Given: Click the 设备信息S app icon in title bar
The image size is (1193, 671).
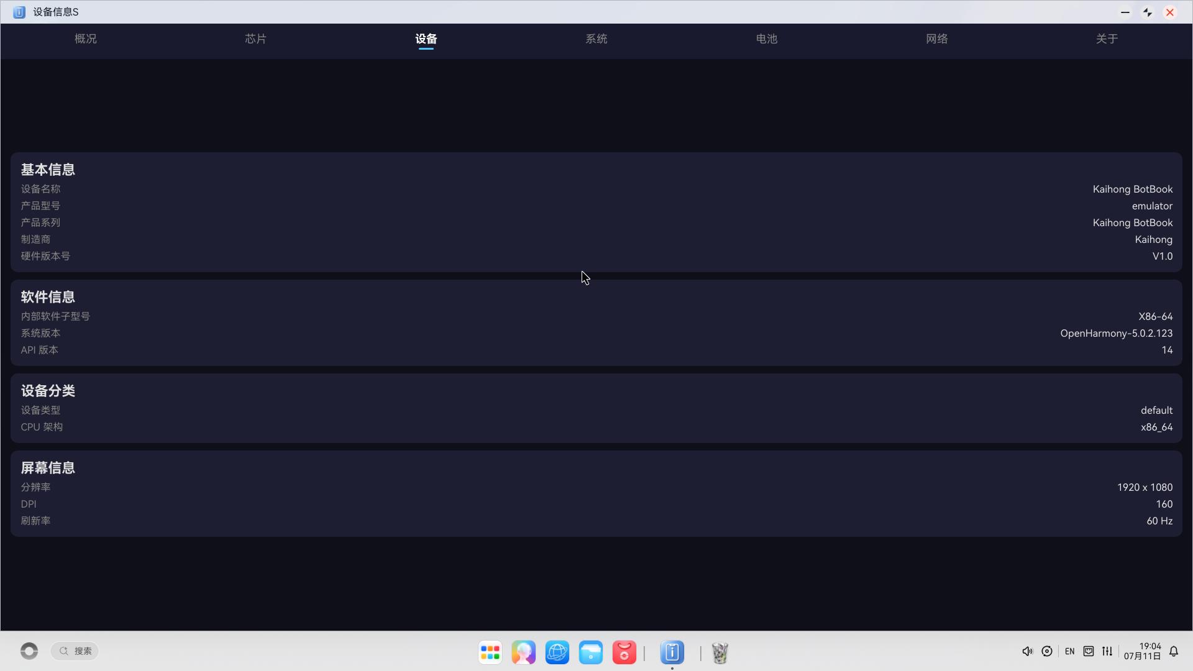Looking at the screenshot, I should pos(19,12).
